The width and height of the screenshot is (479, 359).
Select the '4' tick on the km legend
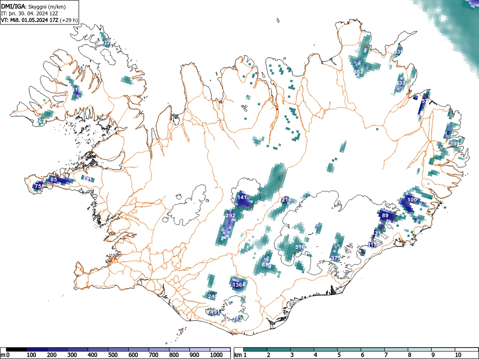tap(316, 355)
